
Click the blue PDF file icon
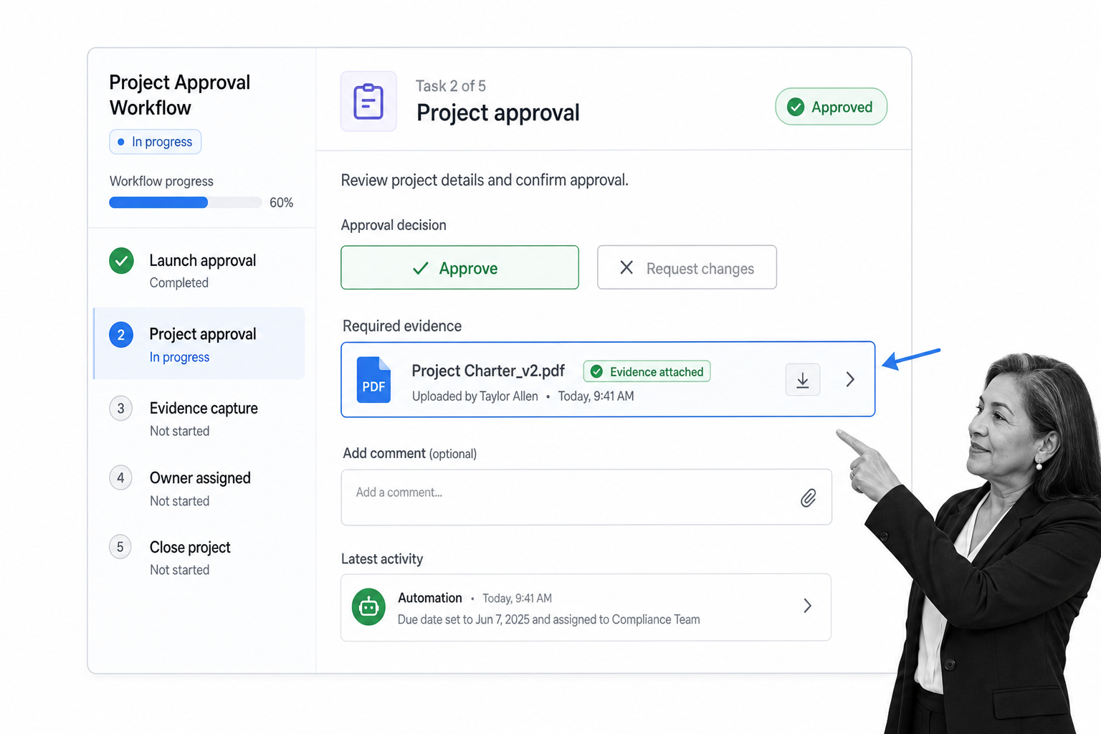pyautogui.click(x=373, y=379)
